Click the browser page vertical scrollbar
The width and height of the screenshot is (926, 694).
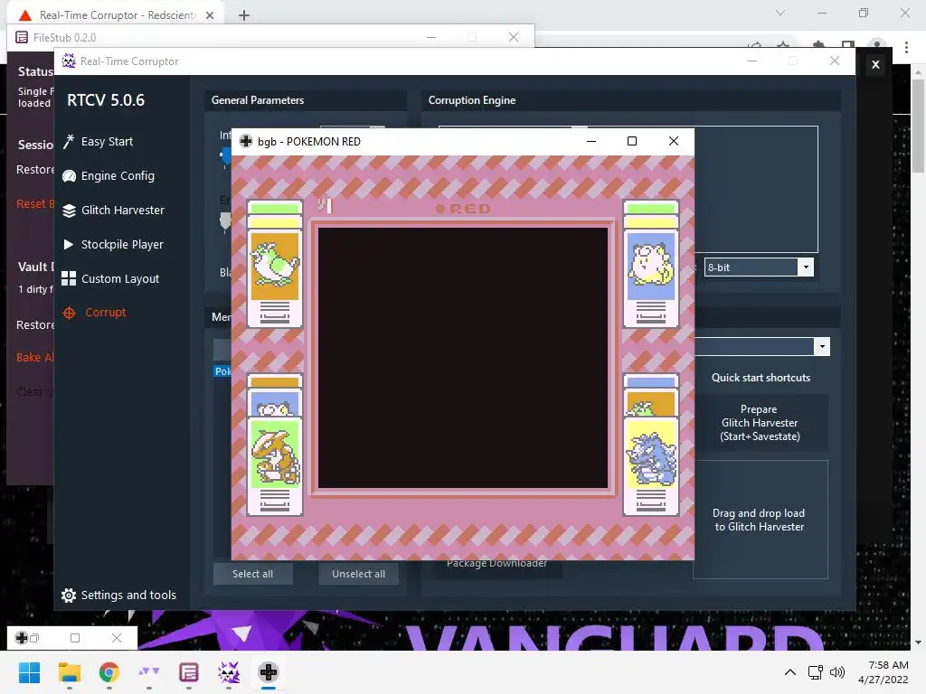(x=918, y=125)
